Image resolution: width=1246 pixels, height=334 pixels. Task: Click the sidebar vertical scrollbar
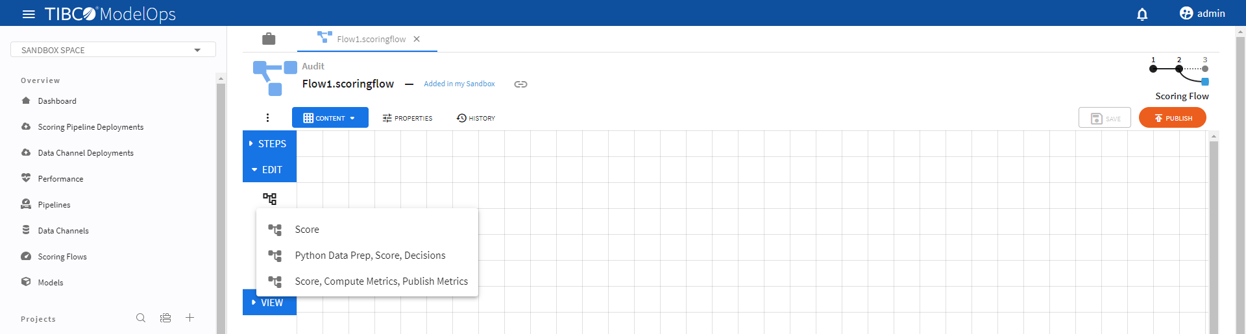(221, 208)
